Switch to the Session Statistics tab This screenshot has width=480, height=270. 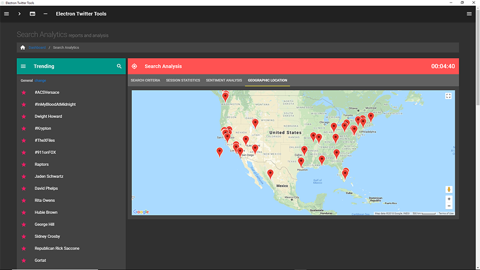click(183, 80)
